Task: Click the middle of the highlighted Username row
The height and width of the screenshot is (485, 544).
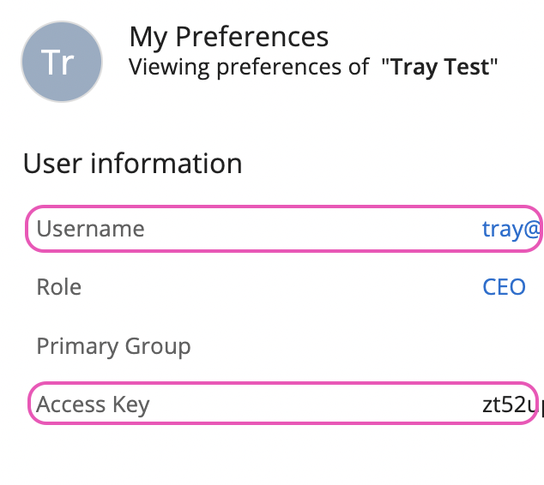Action: tap(283, 229)
